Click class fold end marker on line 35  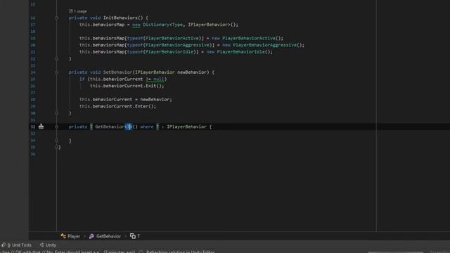(56, 147)
